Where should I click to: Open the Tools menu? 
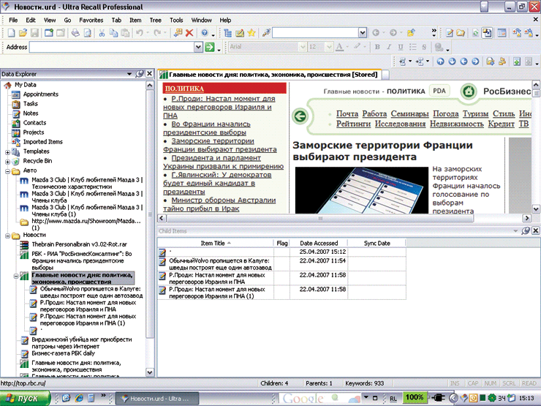pyautogui.click(x=176, y=20)
